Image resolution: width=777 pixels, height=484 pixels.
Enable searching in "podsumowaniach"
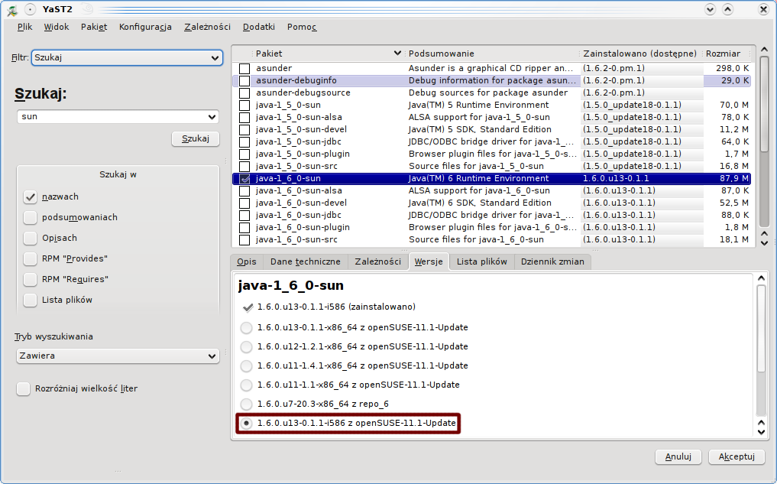[31, 217]
